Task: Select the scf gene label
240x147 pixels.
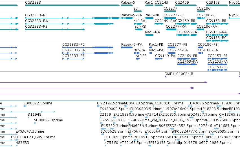Action: coord(136,8)
